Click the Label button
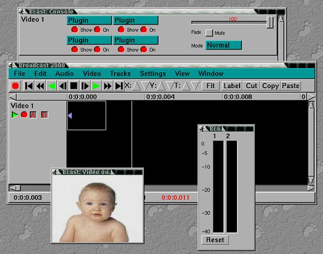Image resolution: width=323 pixels, height=254 pixels. tap(232, 86)
